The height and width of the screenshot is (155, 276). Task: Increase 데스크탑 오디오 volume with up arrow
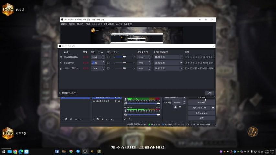pos(103,56)
